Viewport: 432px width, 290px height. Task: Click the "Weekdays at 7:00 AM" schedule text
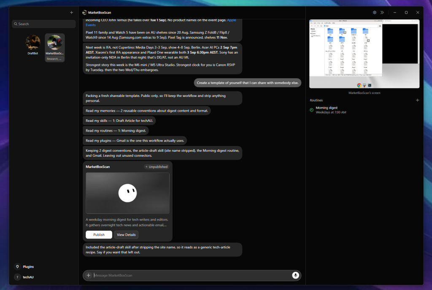click(331, 112)
